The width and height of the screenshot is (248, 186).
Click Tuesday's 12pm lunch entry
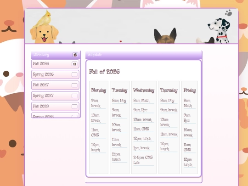(119, 157)
